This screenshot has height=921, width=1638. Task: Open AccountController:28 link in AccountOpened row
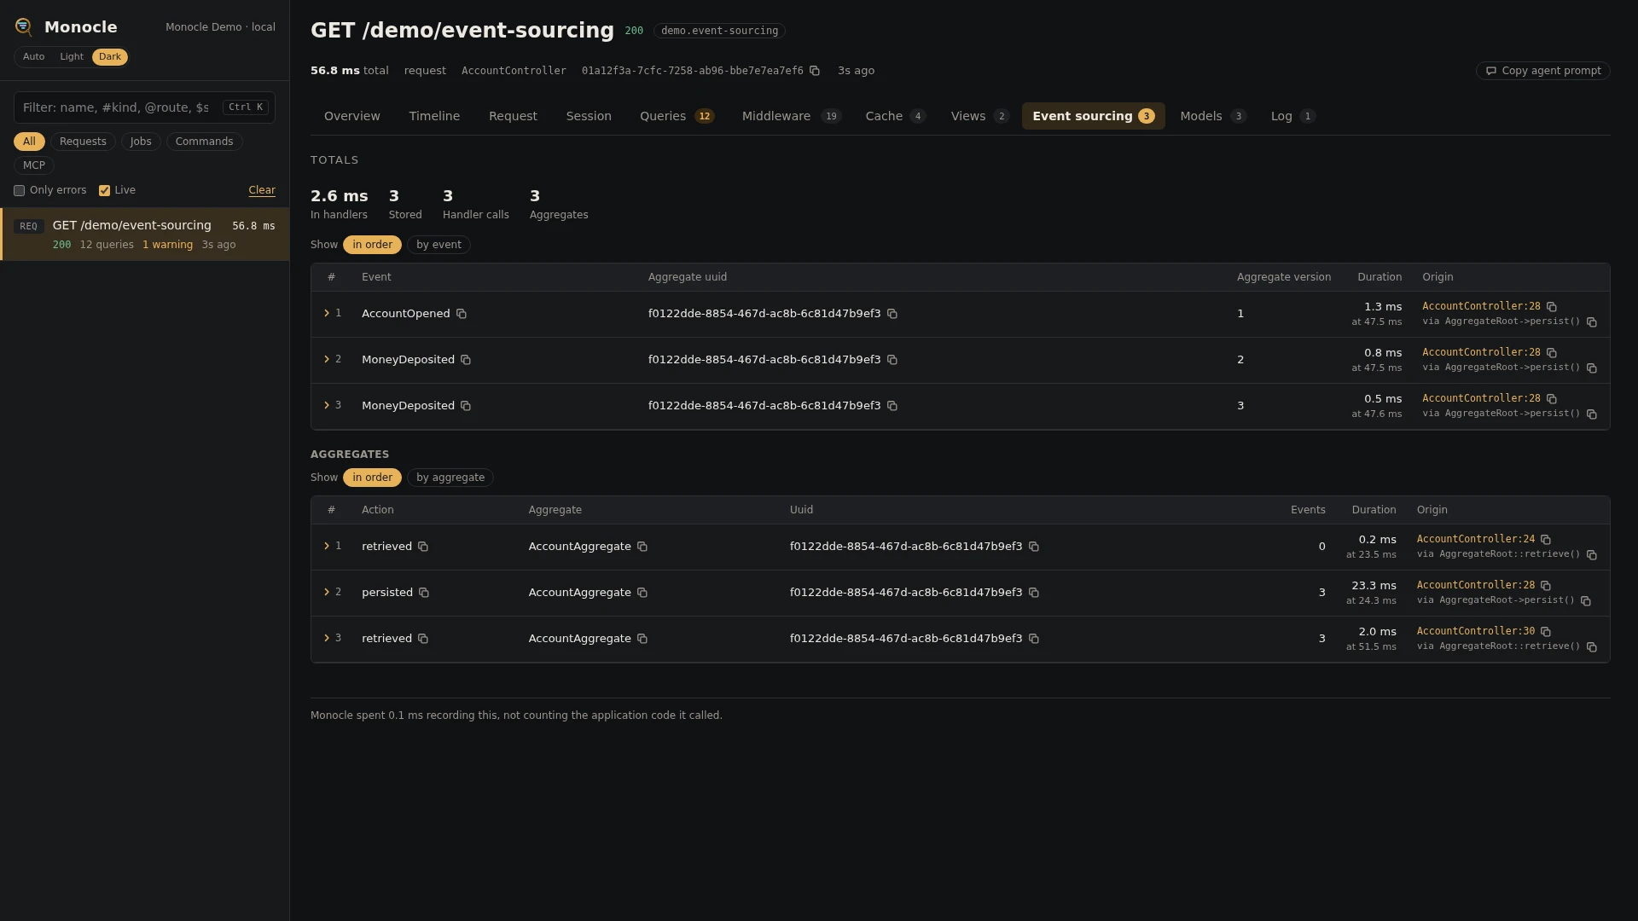(x=1481, y=307)
